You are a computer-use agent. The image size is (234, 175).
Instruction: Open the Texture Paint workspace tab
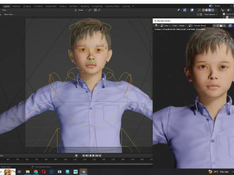pos(51,6)
